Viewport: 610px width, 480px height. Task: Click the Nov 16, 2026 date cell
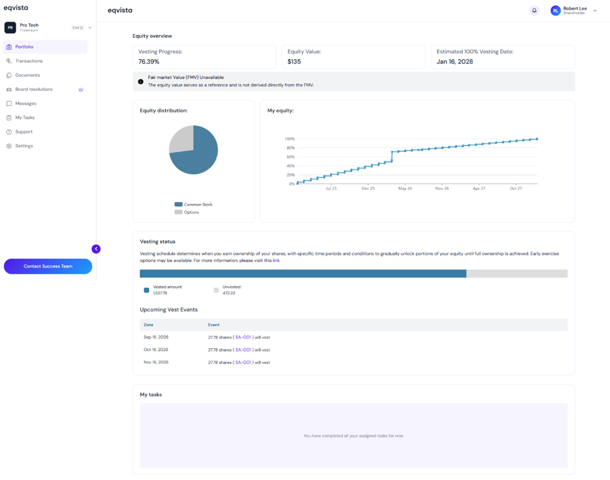(x=156, y=362)
